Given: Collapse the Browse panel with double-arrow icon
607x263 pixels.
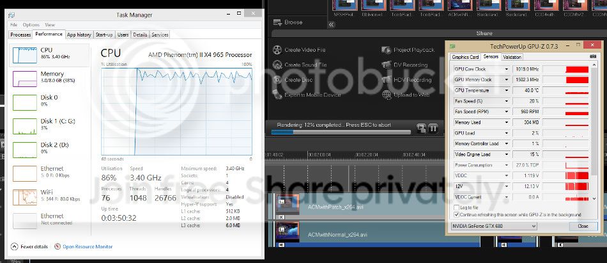Looking at the screenshot, I should pyautogui.click(x=331, y=23).
